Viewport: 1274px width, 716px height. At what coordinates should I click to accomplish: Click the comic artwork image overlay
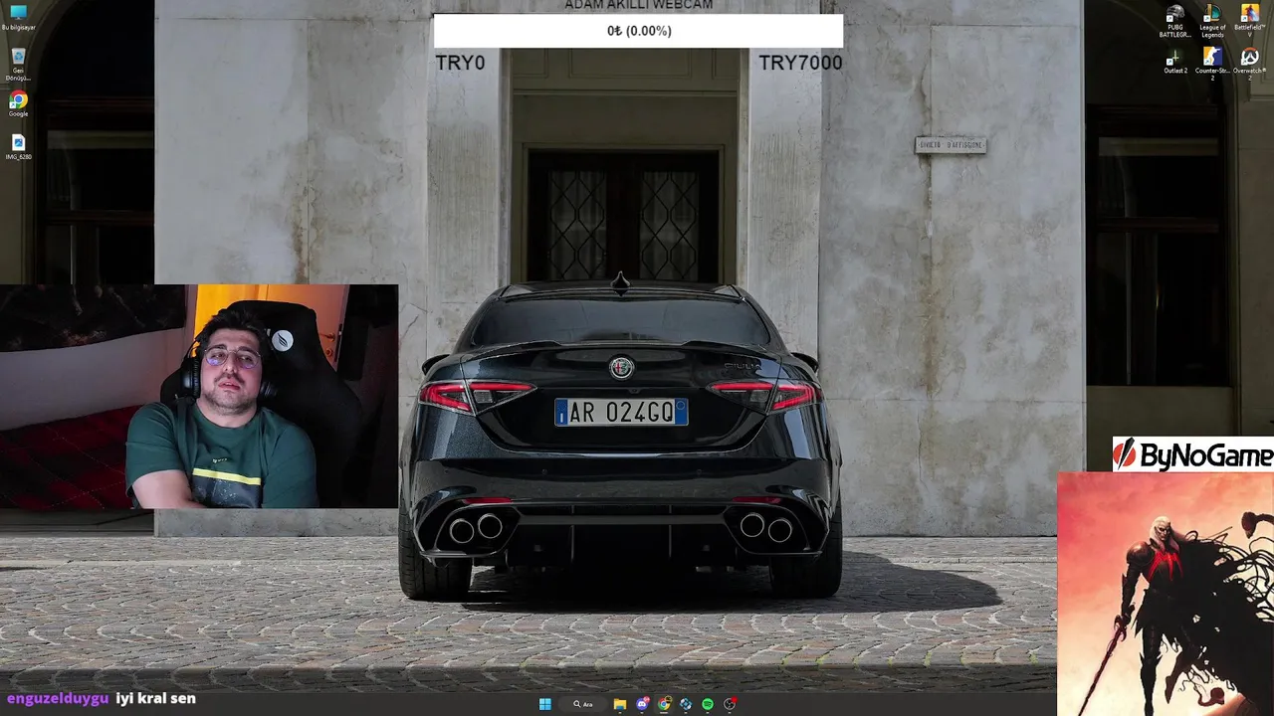click(1166, 594)
